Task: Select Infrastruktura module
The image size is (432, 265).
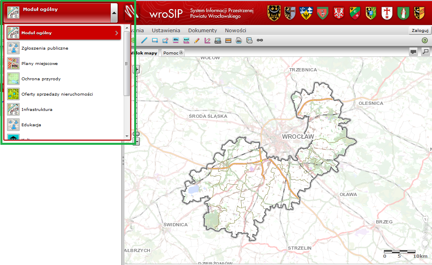Action: tap(63, 109)
